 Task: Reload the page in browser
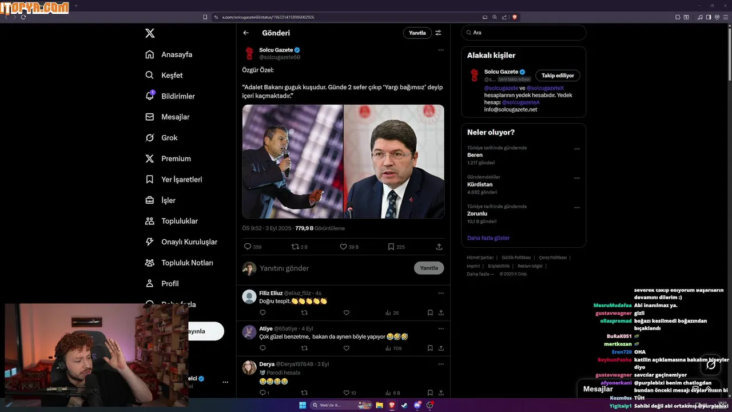pyautogui.click(x=23, y=17)
